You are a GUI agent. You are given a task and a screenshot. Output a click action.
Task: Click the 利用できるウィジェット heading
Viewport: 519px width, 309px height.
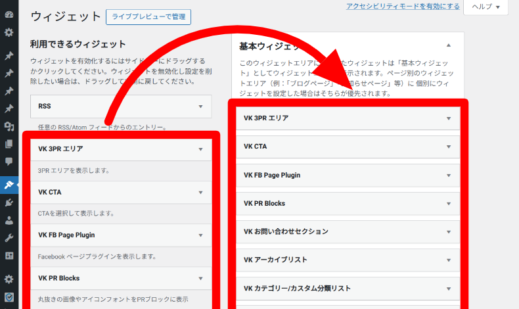[x=78, y=44]
